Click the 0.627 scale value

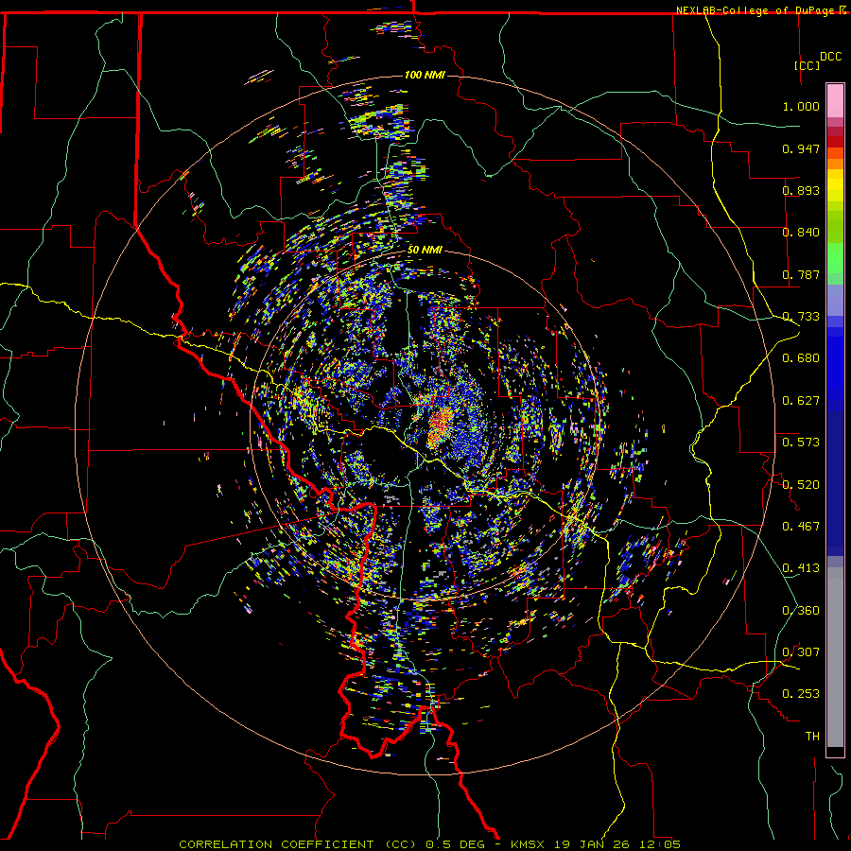pyautogui.click(x=801, y=401)
